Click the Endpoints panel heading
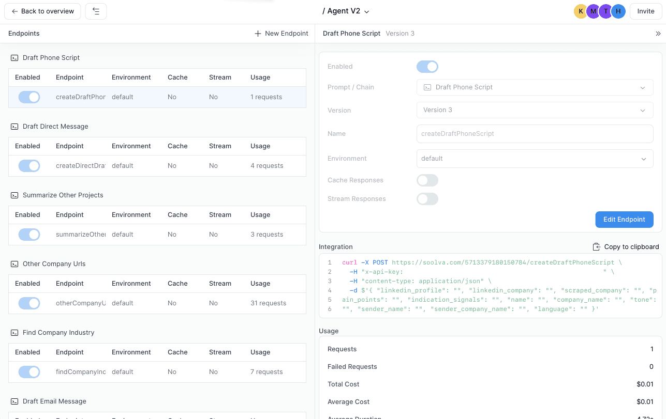Screen dimensions: 666x419 tap(24, 34)
